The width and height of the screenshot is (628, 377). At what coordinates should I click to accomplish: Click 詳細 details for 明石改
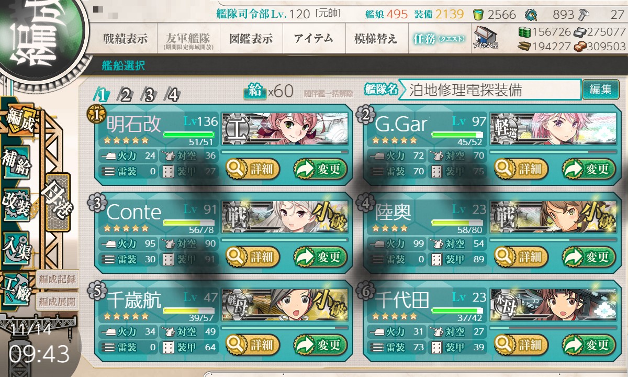coord(253,169)
